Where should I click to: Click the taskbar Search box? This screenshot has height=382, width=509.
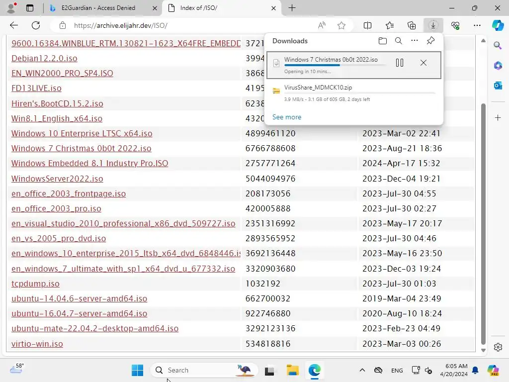click(204, 370)
